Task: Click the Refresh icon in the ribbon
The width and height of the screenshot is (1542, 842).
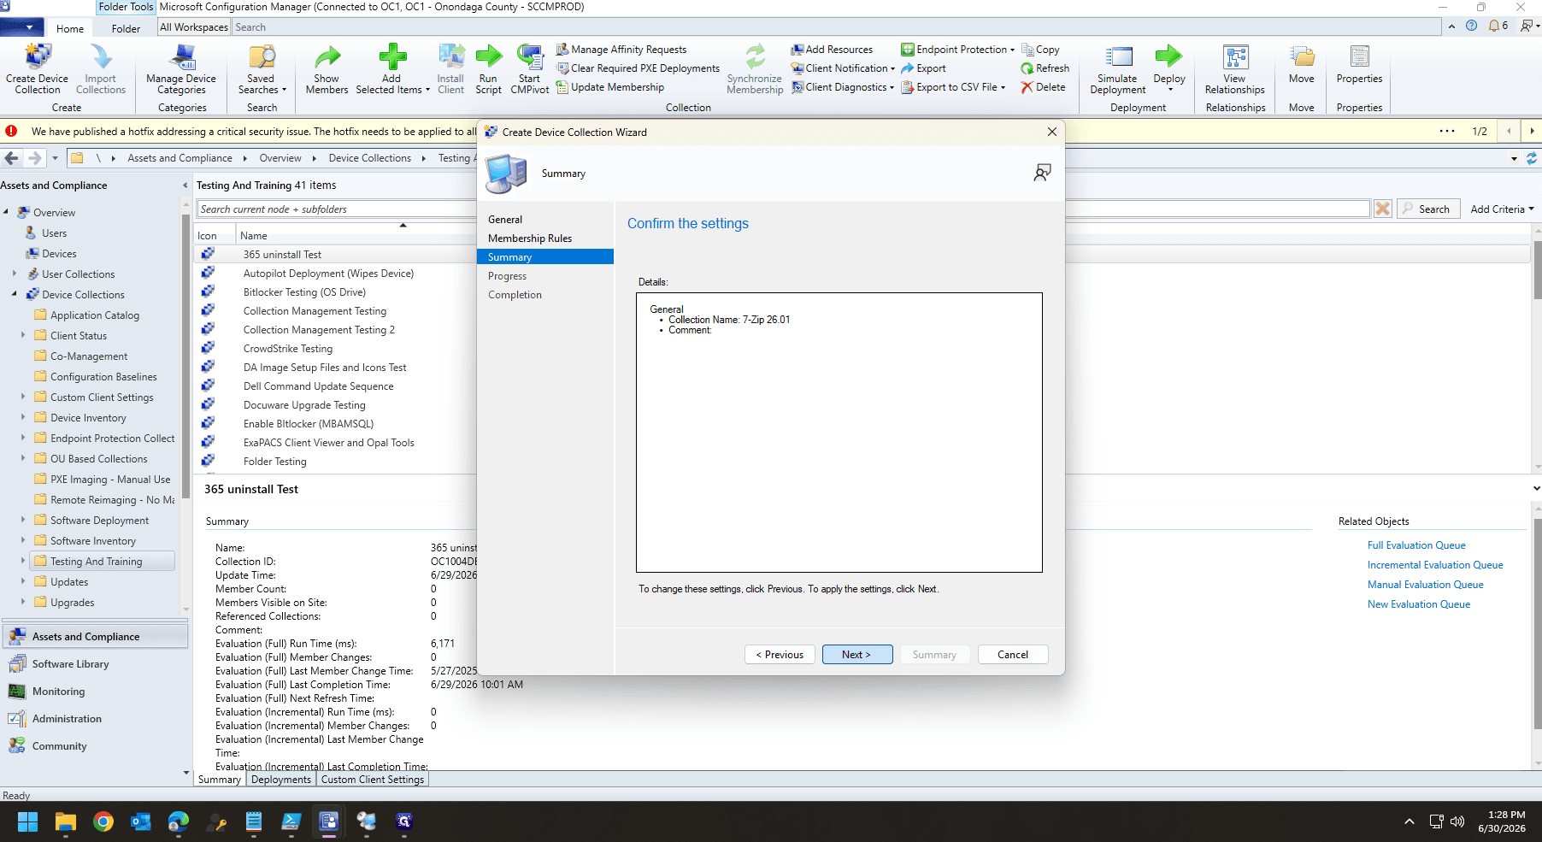Action: coord(1045,68)
